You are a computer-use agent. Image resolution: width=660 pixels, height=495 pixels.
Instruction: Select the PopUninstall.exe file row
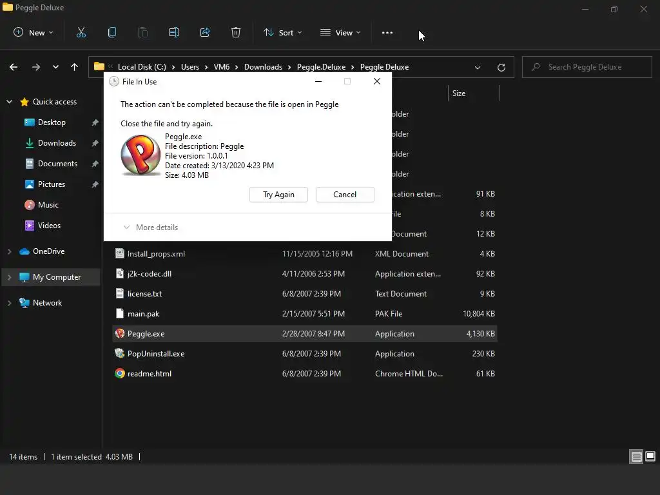[x=305, y=354]
